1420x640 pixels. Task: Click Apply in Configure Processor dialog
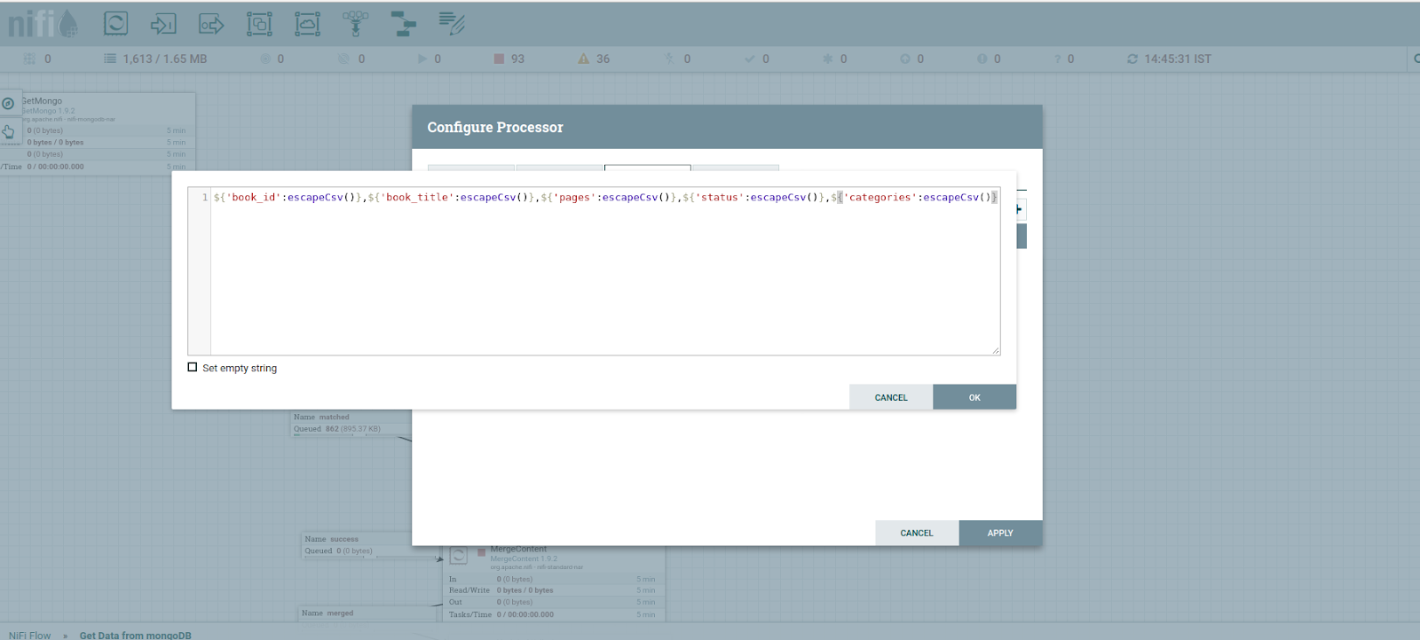(x=999, y=533)
